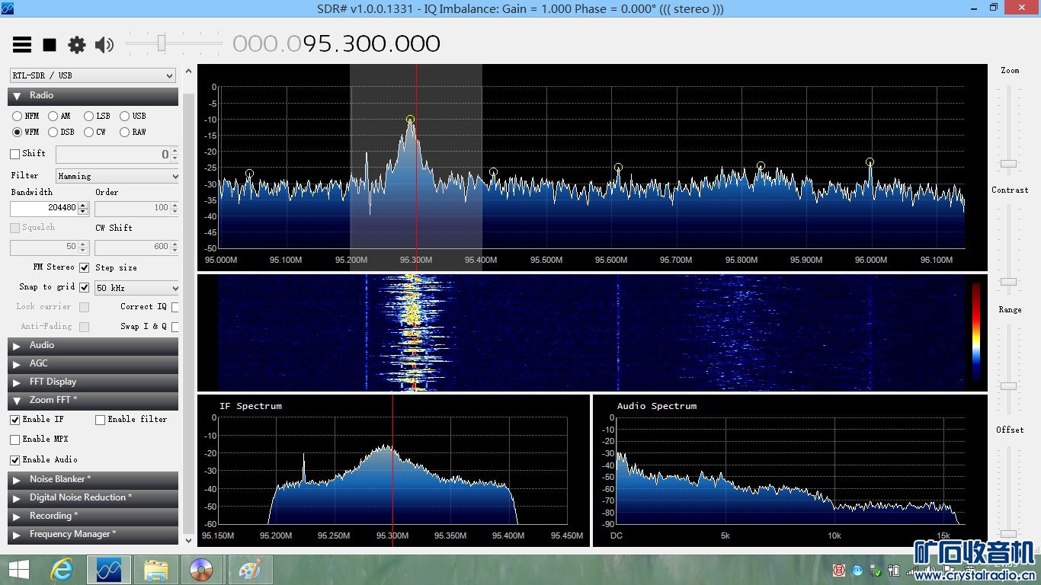Select the AM mode radio button

(x=53, y=117)
